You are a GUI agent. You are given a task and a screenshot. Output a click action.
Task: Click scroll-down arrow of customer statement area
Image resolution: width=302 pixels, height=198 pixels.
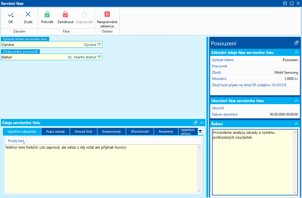[x=199, y=191]
